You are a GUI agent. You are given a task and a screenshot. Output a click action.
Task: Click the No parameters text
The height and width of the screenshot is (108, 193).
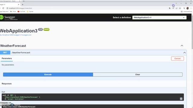point(8,65)
